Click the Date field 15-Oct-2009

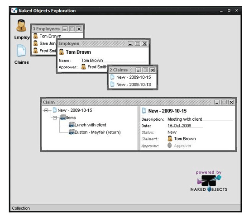(185, 126)
